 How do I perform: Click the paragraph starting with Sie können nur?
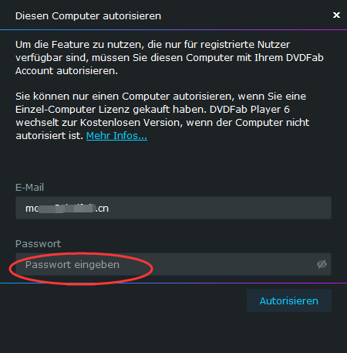point(163,116)
